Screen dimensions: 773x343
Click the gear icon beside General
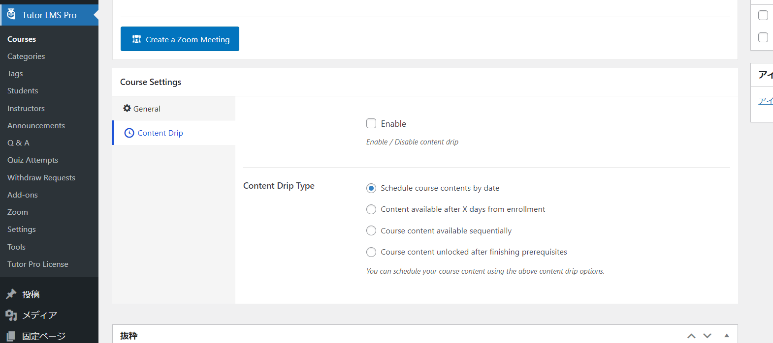click(x=127, y=109)
